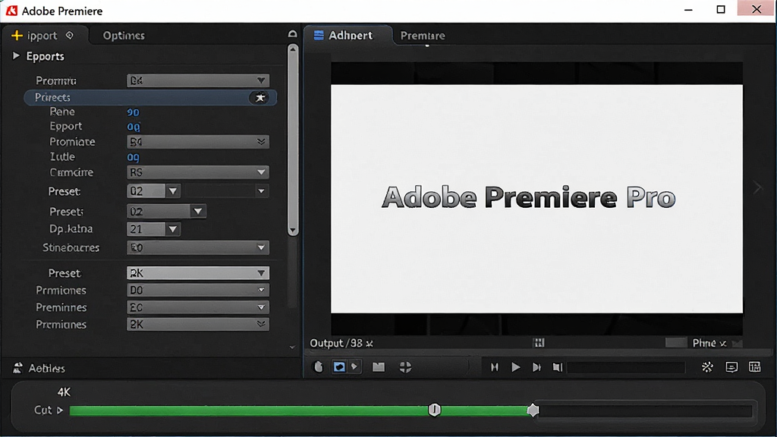The image size is (777, 437).
Task: Click the grid layout icon at right
Action: coord(755,366)
